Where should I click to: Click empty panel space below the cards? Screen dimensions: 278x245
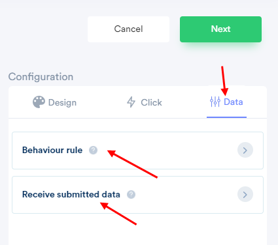(137, 230)
